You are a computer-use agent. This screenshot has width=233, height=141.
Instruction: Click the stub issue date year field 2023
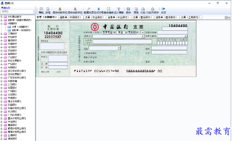pyautogui.click(x=52, y=52)
